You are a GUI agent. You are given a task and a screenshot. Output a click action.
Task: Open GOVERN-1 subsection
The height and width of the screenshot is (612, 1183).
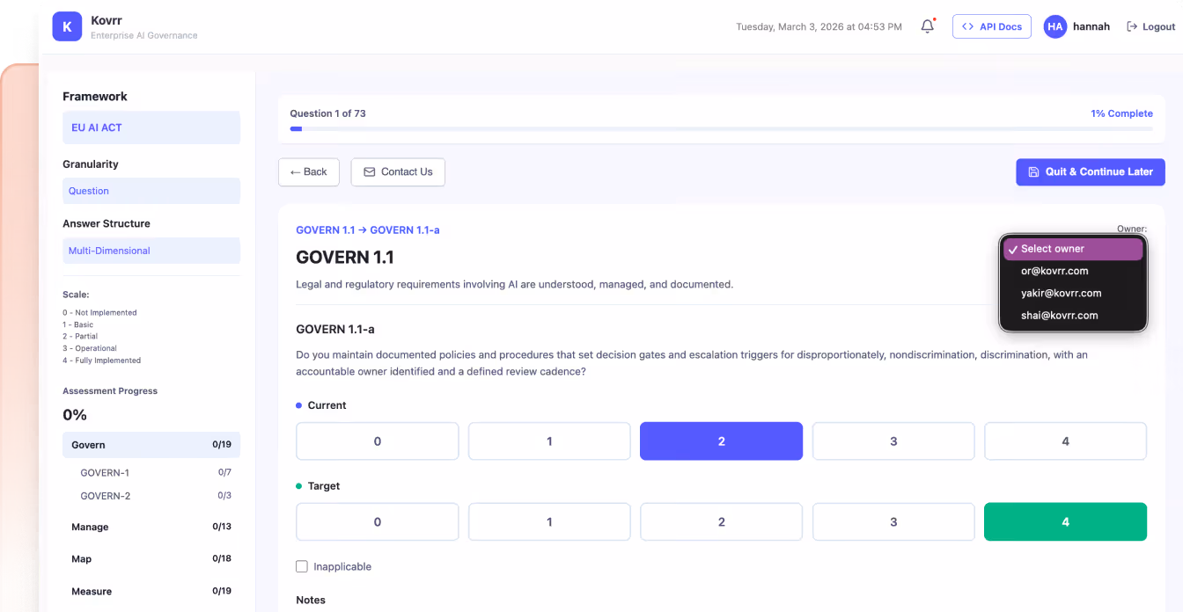pos(151,473)
